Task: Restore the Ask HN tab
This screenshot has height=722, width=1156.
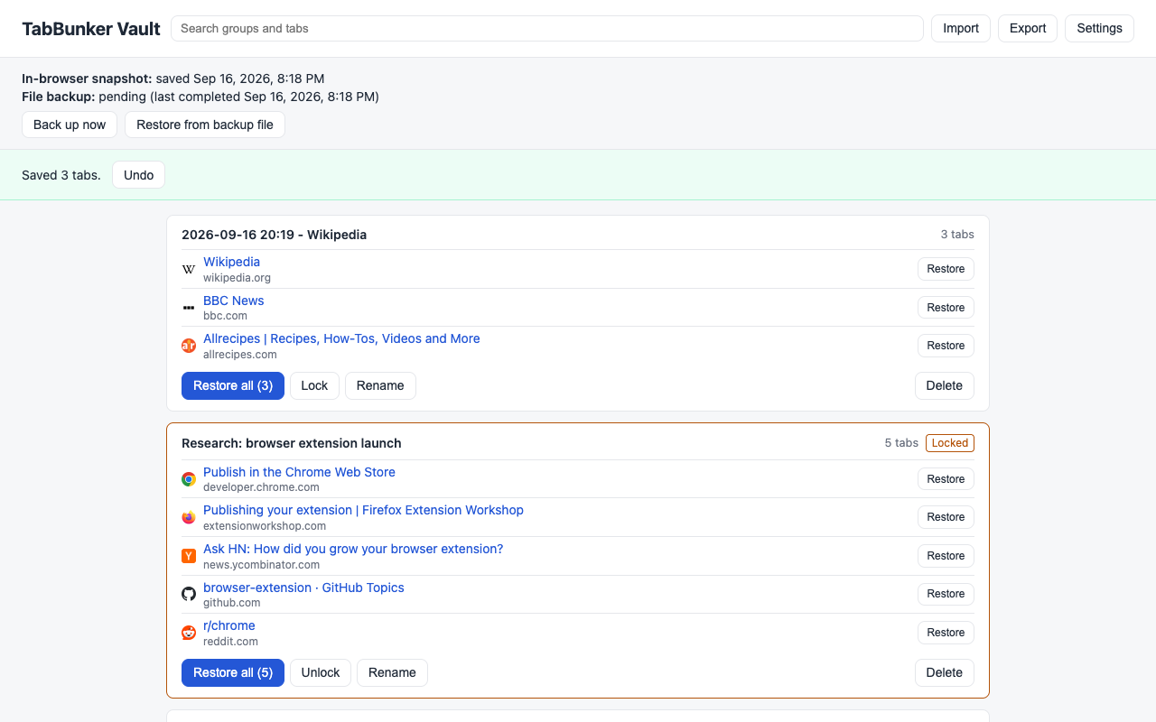Action: [x=946, y=556]
